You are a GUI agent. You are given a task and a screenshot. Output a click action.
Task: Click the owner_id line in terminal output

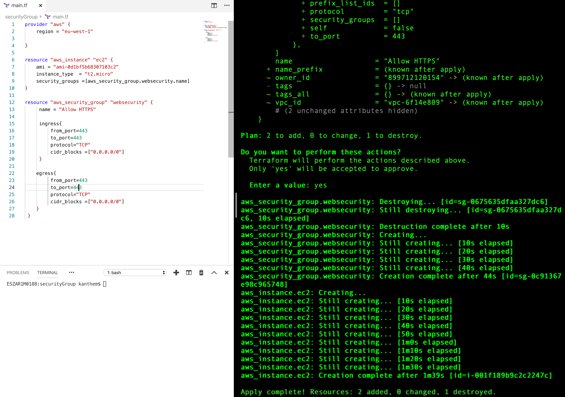click(x=405, y=78)
